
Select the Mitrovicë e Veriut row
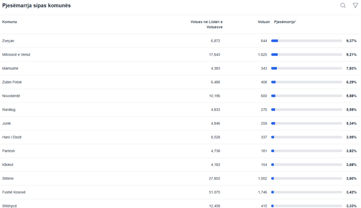coord(16,55)
